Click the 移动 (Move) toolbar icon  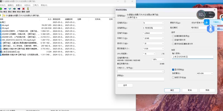point(19,9)
